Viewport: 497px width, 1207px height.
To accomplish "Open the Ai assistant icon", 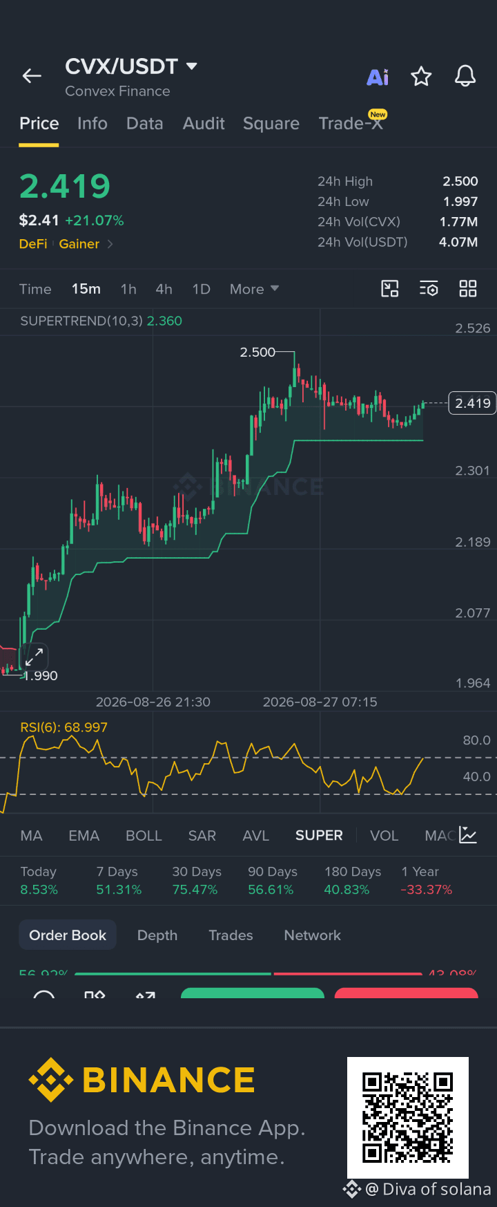I will (378, 77).
